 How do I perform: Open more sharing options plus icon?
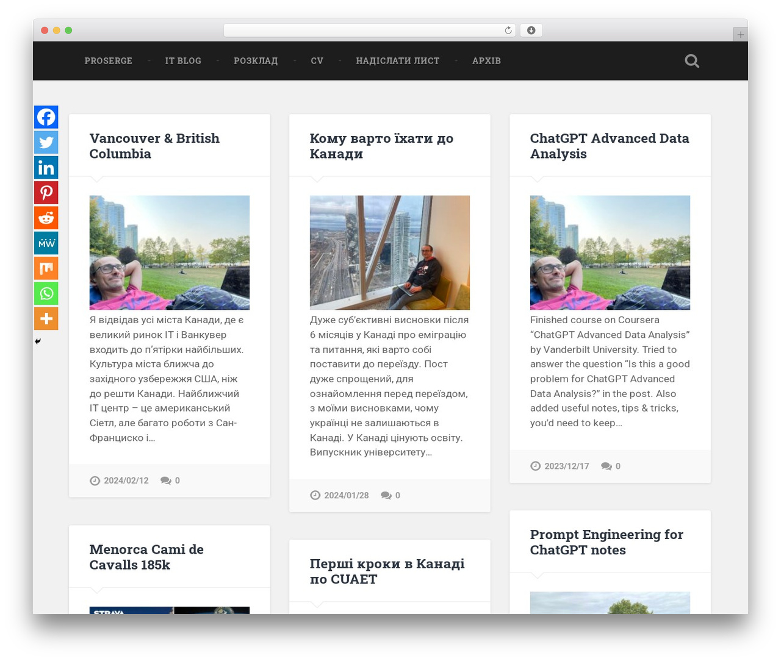click(x=46, y=318)
